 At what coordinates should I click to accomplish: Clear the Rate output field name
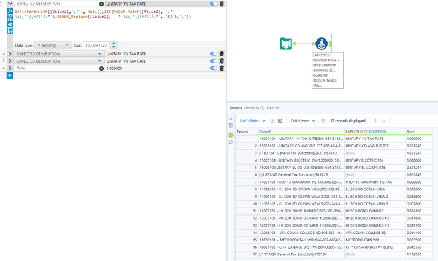tap(101, 68)
